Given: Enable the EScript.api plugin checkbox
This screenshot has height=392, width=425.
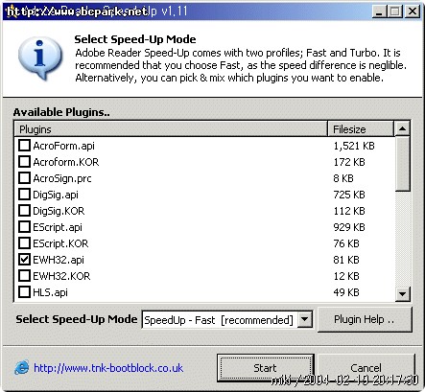Looking at the screenshot, I should pyautogui.click(x=24, y=227).
